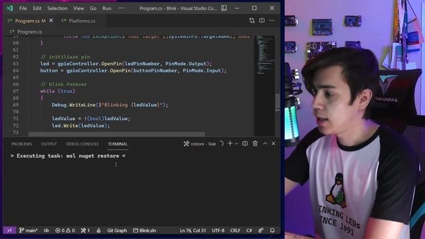The image size is (425, 239).
Task: Click the running tasks tools icon showing 1
Action: [85, 230]
